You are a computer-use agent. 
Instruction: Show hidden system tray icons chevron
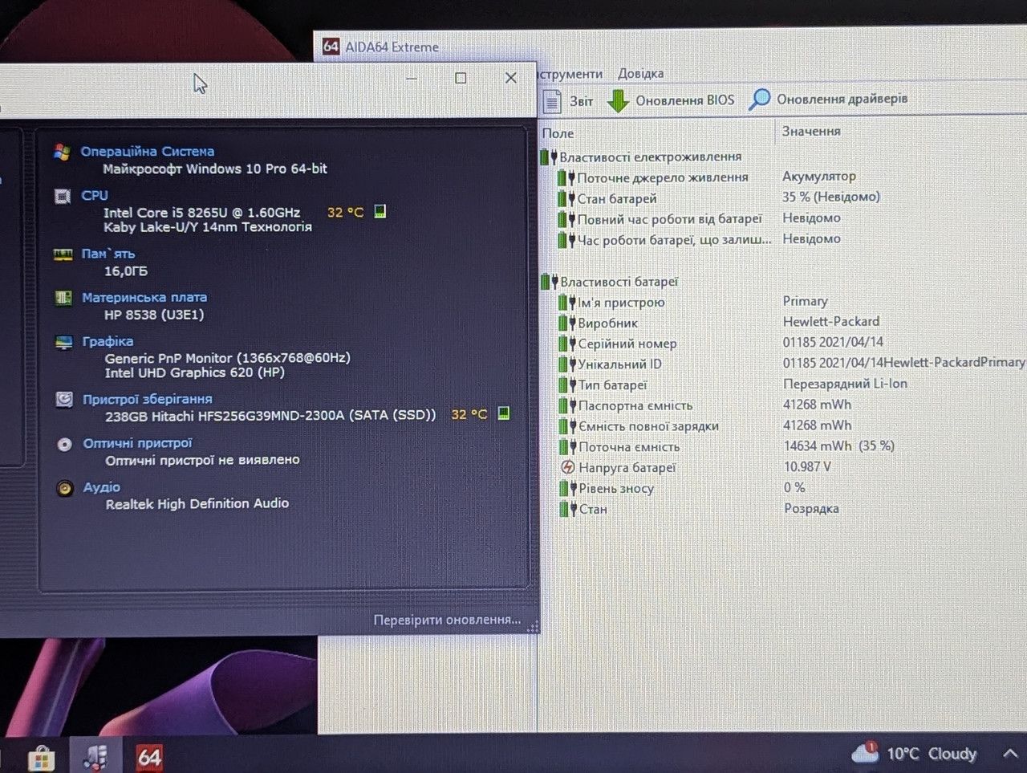[x=1011, y=754]
